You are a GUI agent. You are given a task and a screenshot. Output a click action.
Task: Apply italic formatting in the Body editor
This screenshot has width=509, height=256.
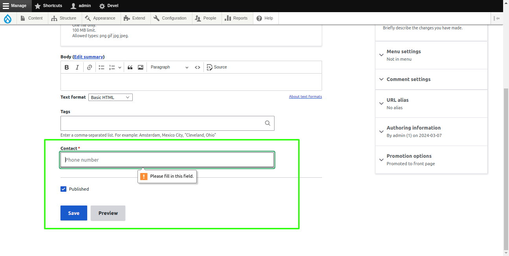pos(77,67)
